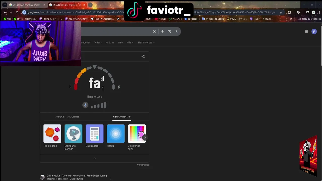The width and height of the screenshot is (322, 181).
Task: Show hidden bookmarks with the double chevron
Action: (291, 19)
